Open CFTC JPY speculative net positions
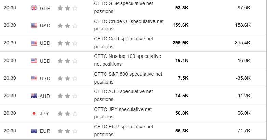This screenshot has width=268, height=140. [123, 113]
